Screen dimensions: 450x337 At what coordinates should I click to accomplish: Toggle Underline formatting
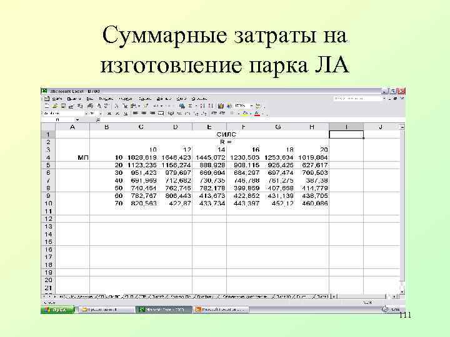click(125, 113)
